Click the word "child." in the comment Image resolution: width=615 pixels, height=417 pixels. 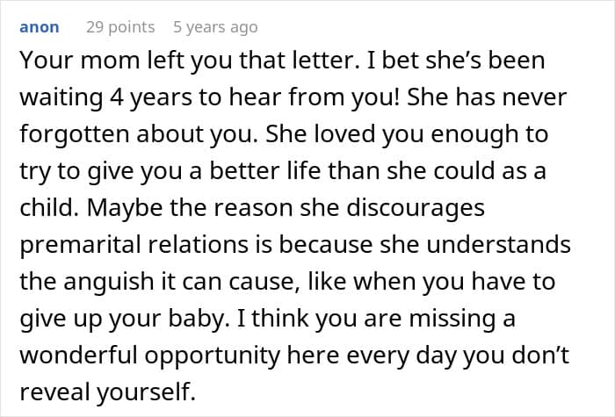click(x=46, y=208)
